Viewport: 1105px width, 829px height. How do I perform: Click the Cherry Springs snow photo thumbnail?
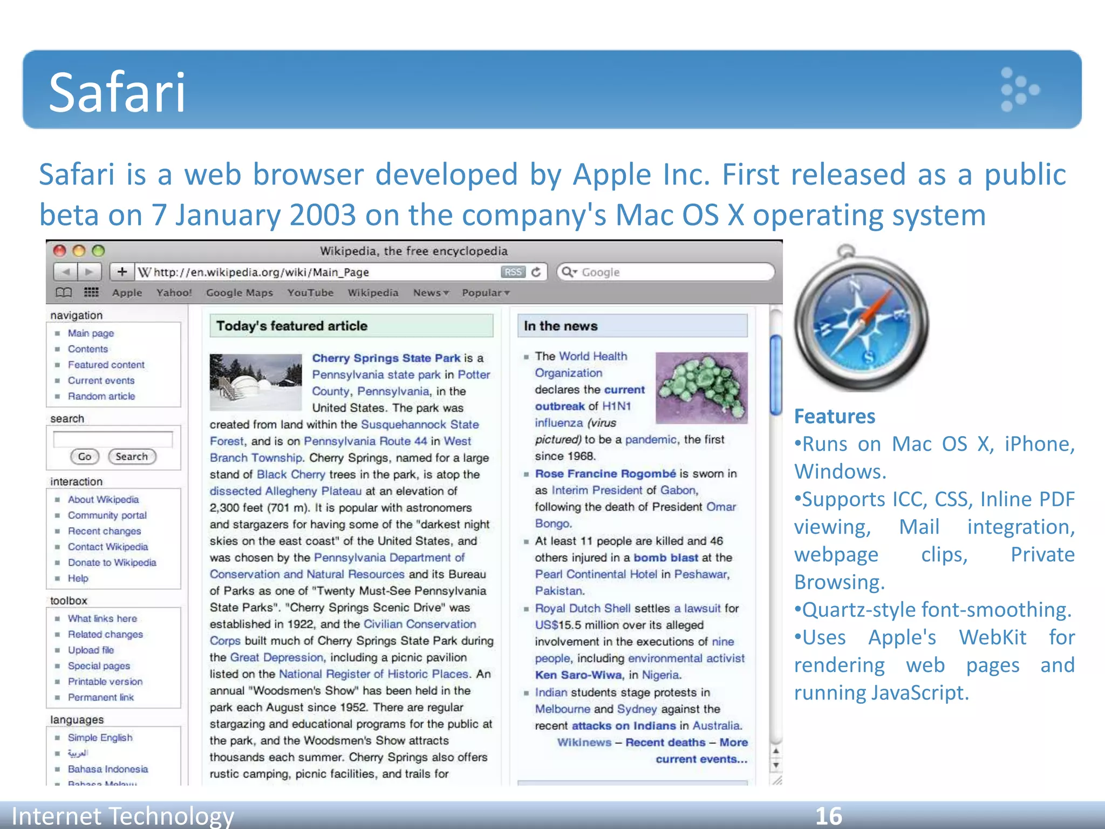(x=255, y=382)
